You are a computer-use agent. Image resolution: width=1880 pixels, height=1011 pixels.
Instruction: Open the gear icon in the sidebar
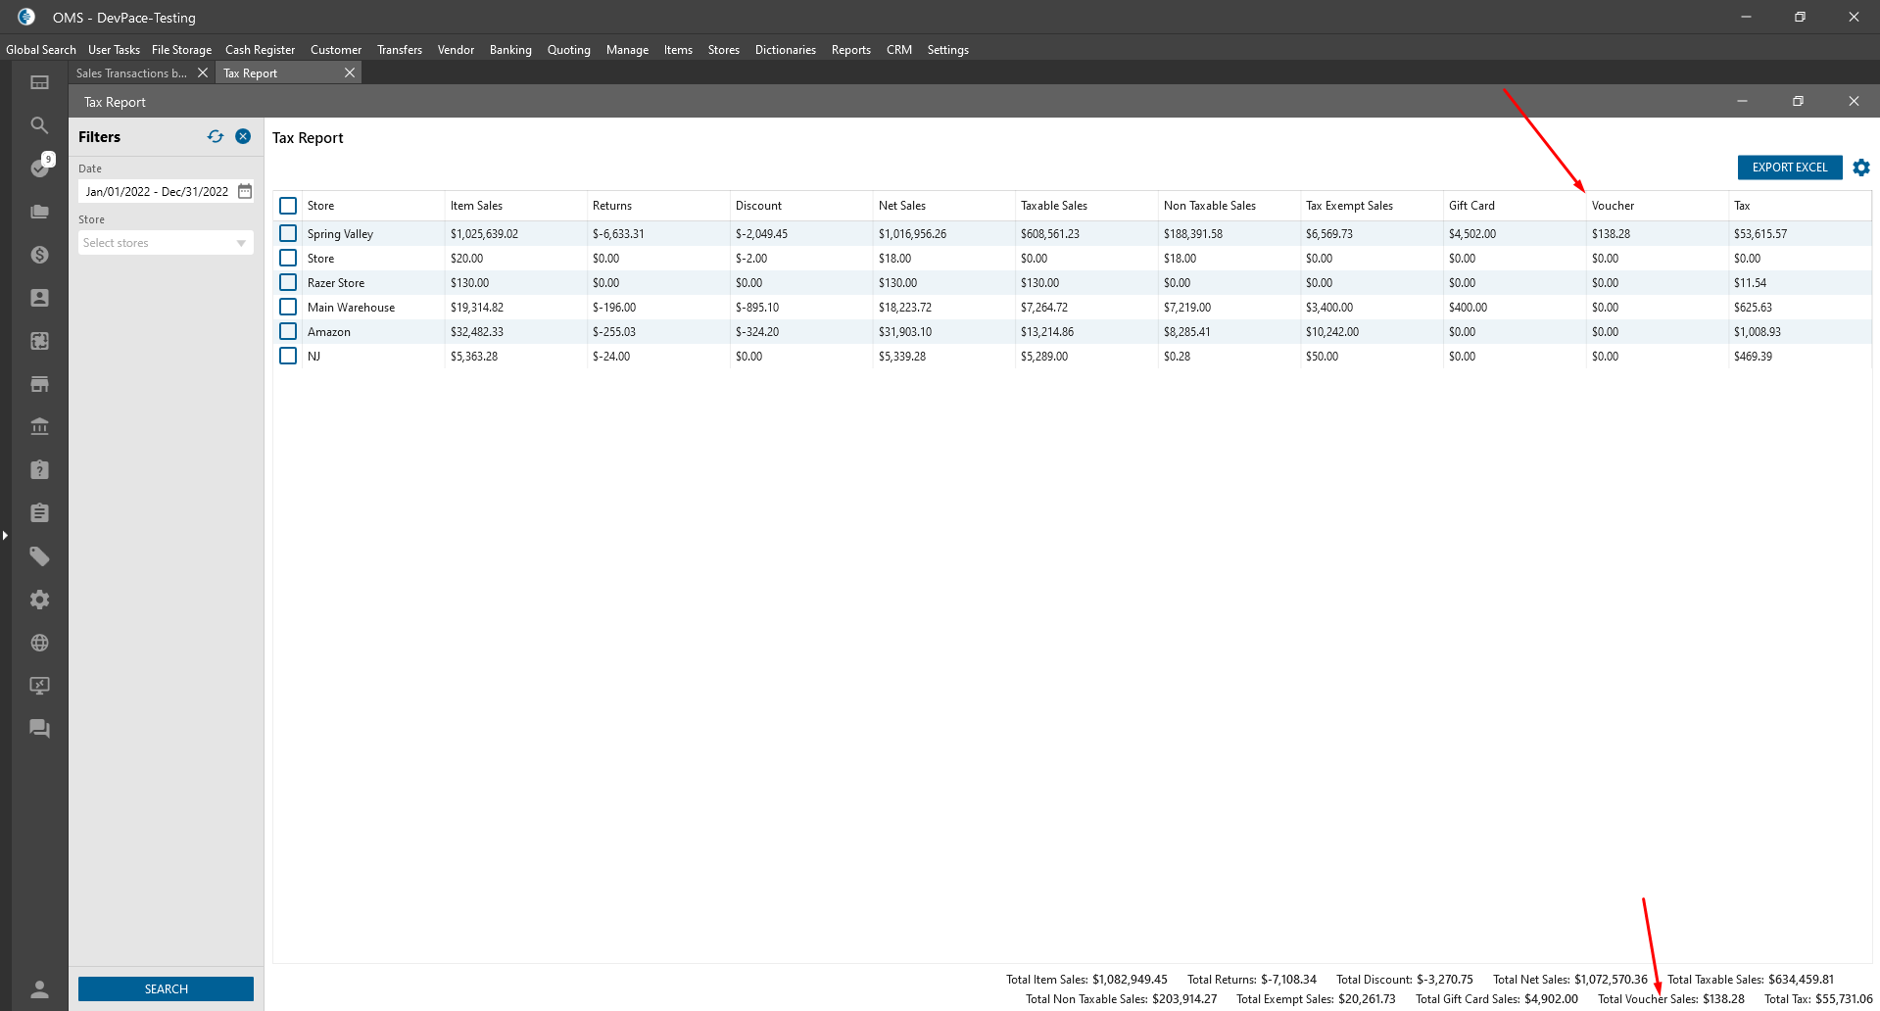[x=39, y=600]
